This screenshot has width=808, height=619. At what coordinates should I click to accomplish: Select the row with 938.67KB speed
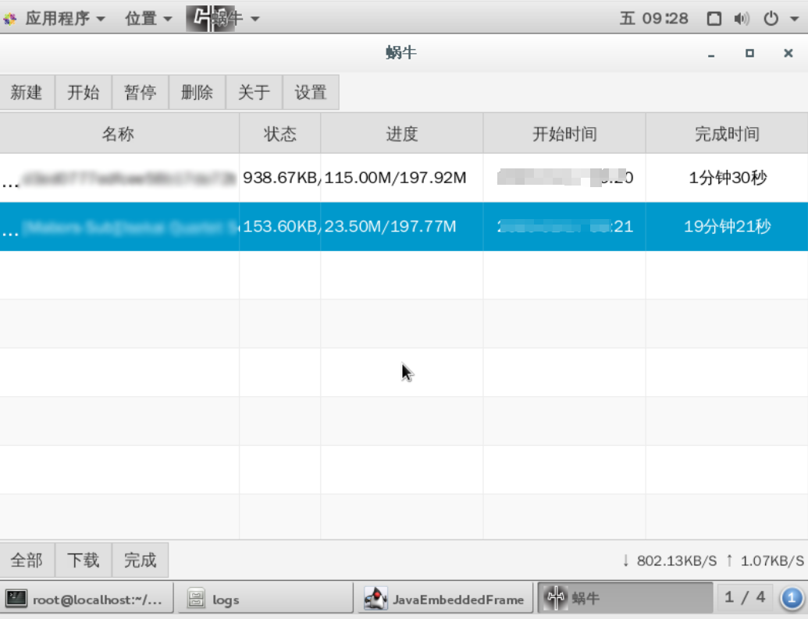click(x=404, y=178)
